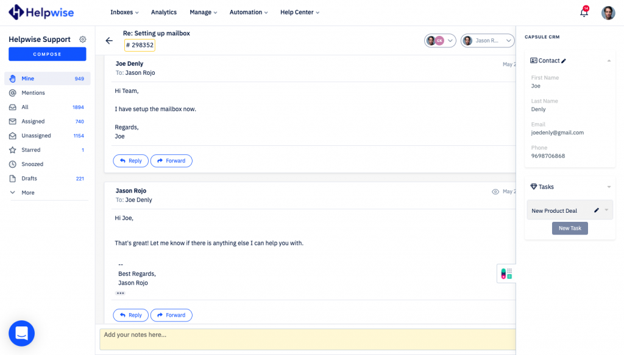Expand the quoted text ellipsis

tap(120, 293)
